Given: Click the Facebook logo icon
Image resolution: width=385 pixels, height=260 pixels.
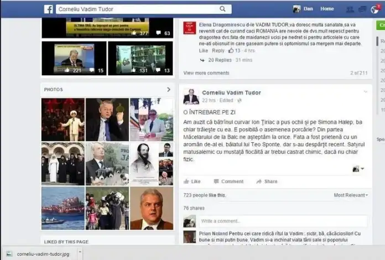Looking at the screenshot, I should (48, 9).
